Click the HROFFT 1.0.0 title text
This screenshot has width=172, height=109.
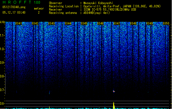click(22, 2)
